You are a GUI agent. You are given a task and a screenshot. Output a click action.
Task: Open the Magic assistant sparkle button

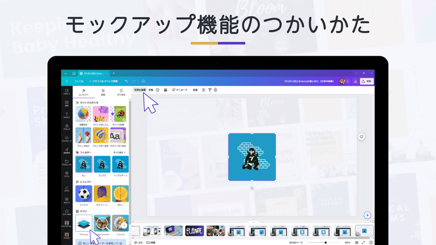[x=367, y=215]
